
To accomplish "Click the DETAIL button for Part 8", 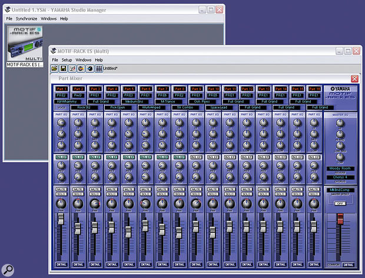I will (x=179, y=264).
